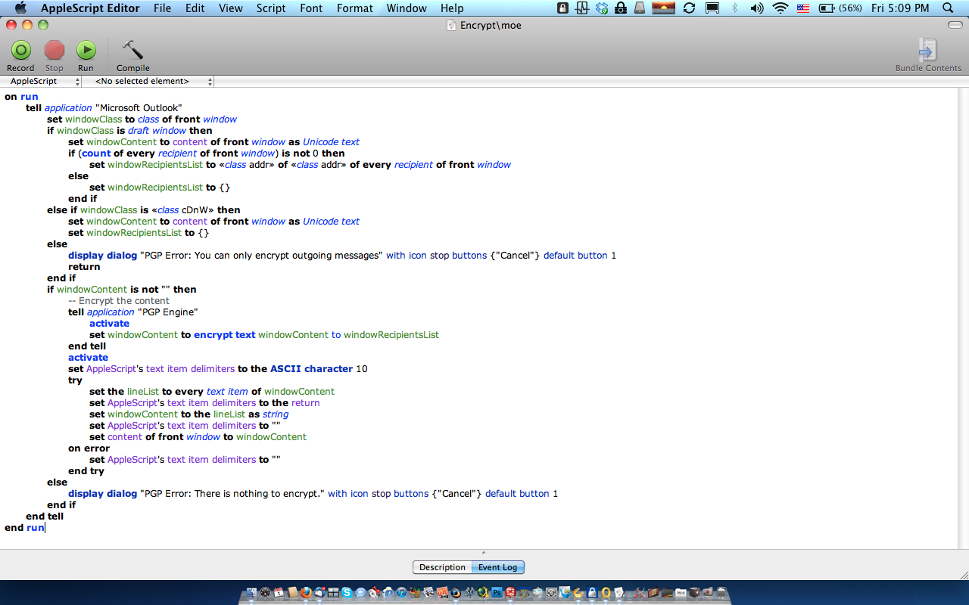Open the Trash in the Dock
Viewport: 969px width, 605px height.
(x=721, y=592)
